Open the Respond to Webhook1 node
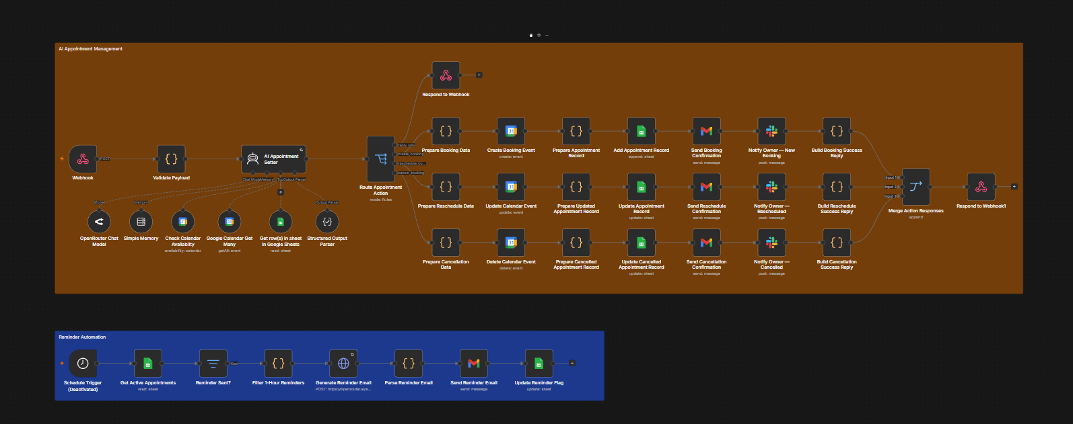Viewport: 1073px width, 424px height. tap(981, 187)
